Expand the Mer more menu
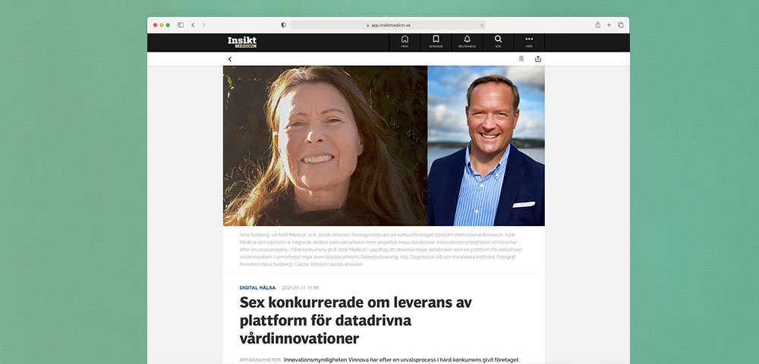Image resolution: width=759 pixels, height=364 pixels. [528, 42]
